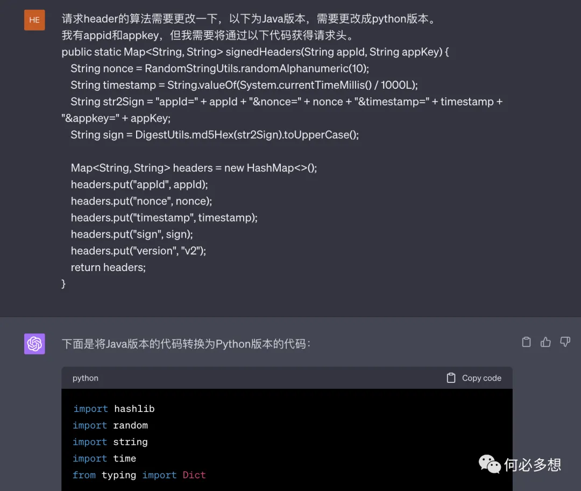
Task: Click the python language label
Action: tap(86, 378)
